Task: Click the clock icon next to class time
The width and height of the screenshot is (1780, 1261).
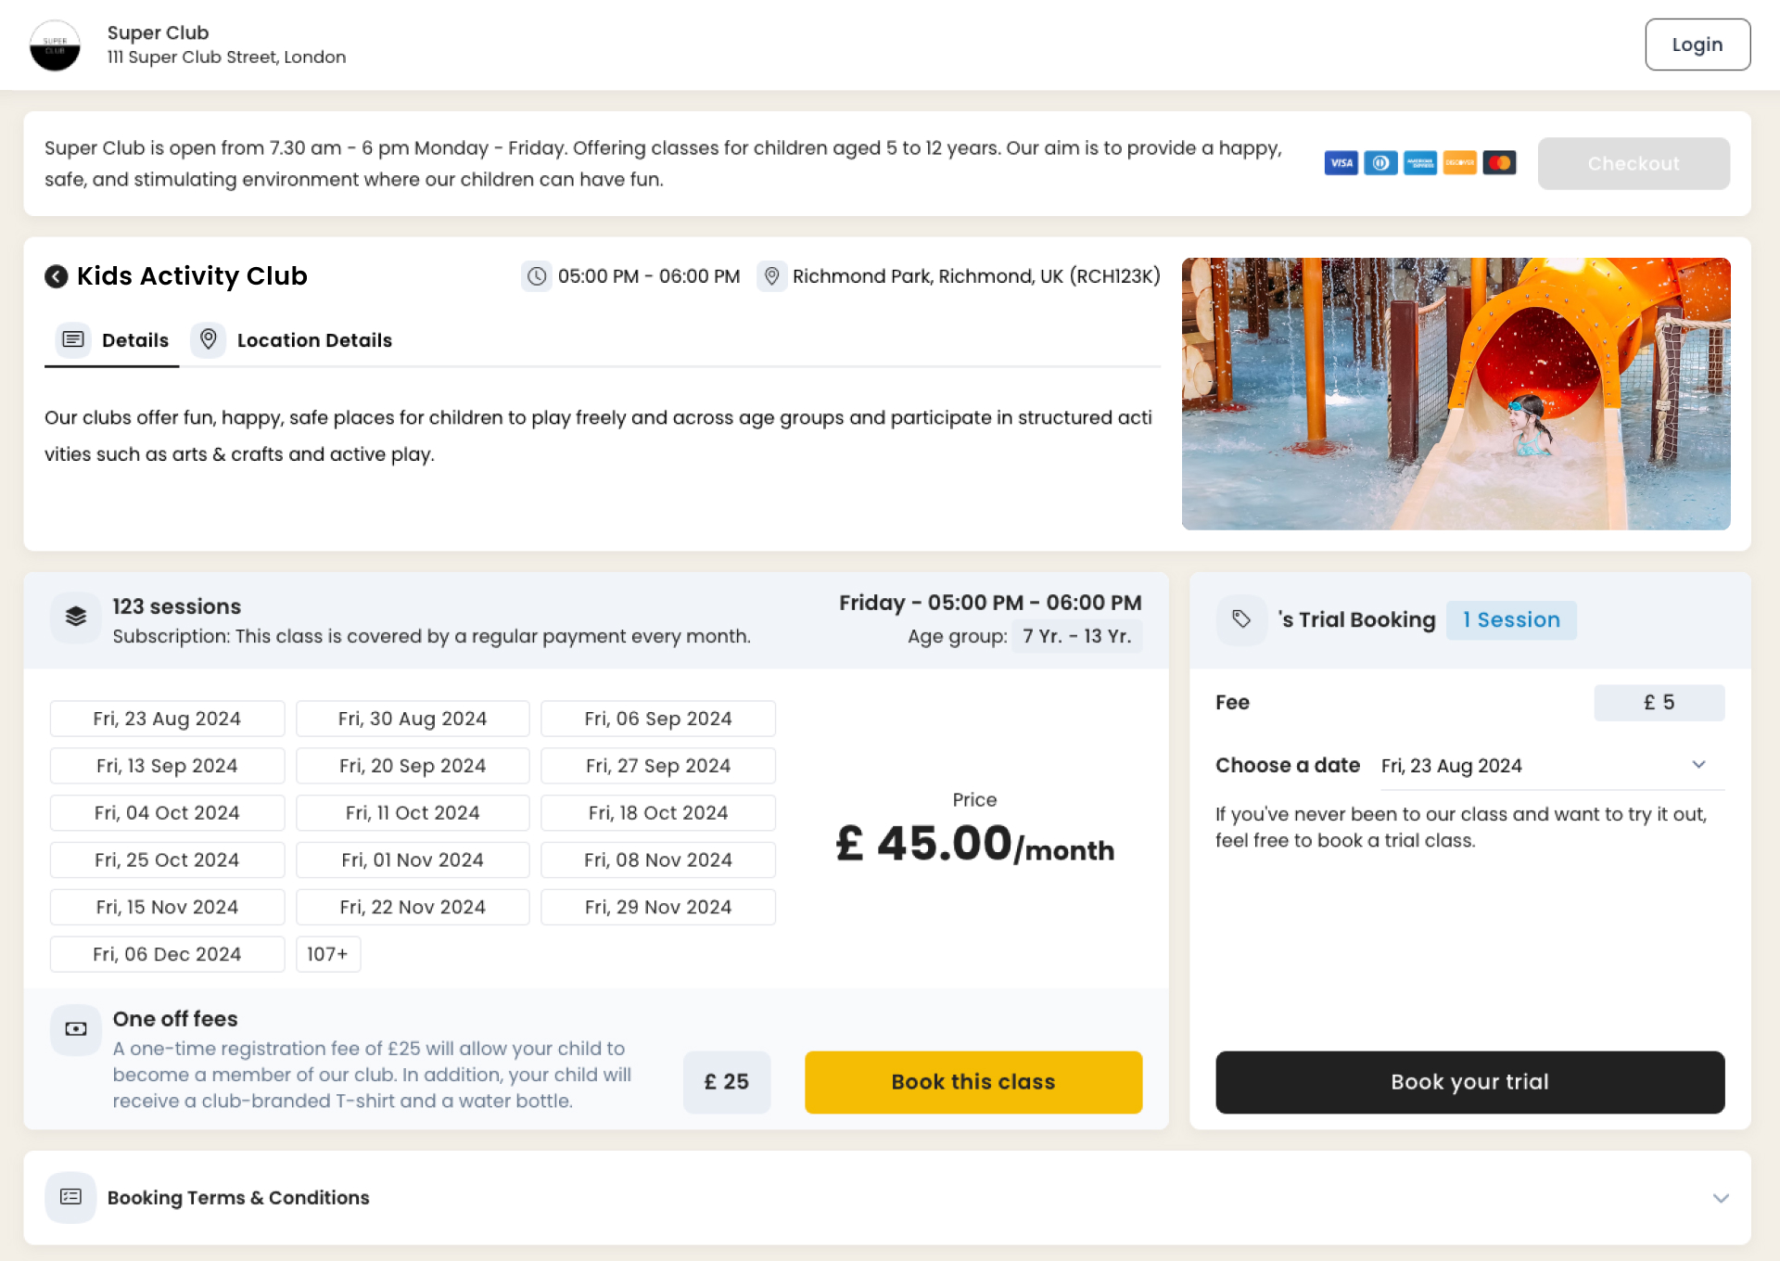Action: pyautogui.click(x=537, y=276)
